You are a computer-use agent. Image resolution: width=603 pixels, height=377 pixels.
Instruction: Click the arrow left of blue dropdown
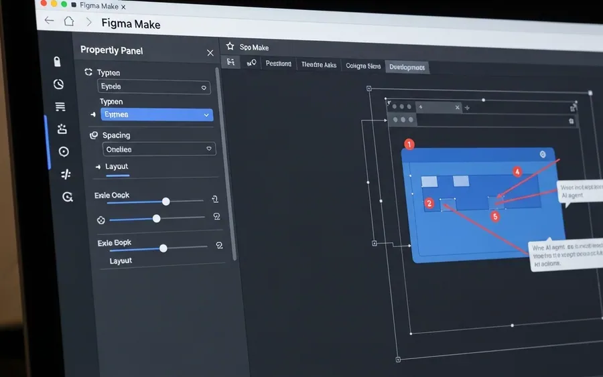[93, 114]
